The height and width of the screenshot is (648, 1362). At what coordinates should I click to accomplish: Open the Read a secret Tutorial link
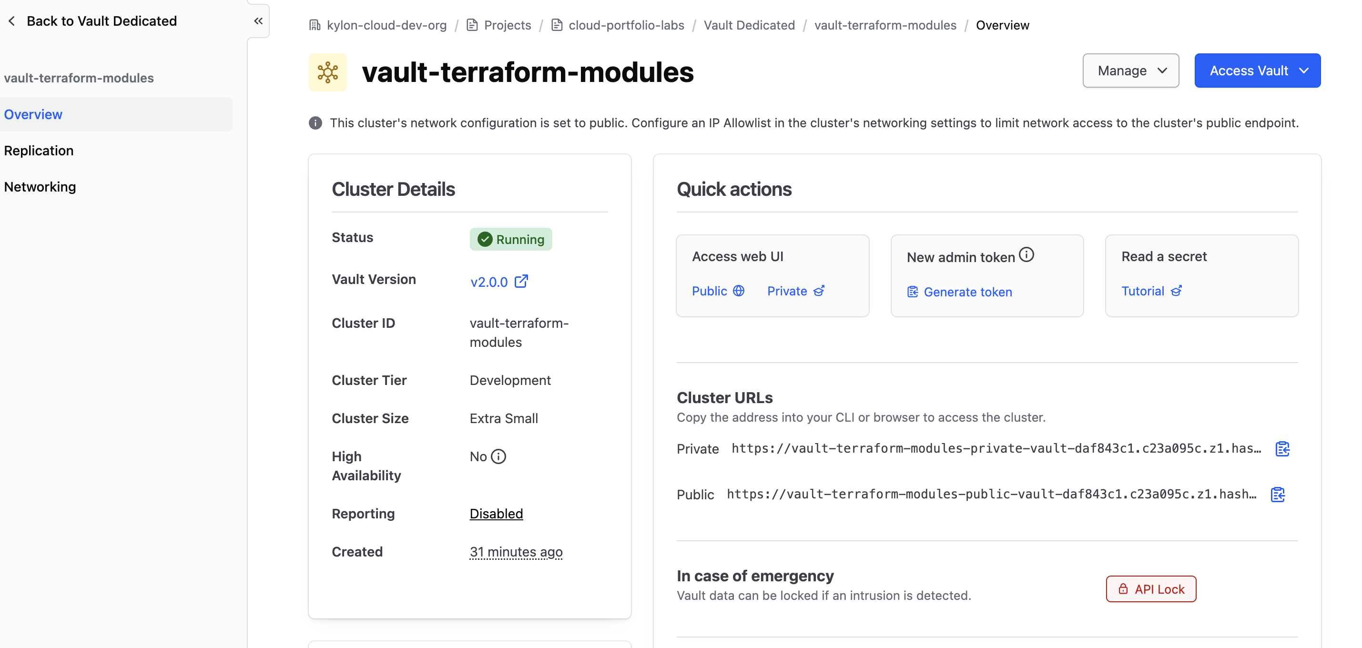tap(1151, 291)
